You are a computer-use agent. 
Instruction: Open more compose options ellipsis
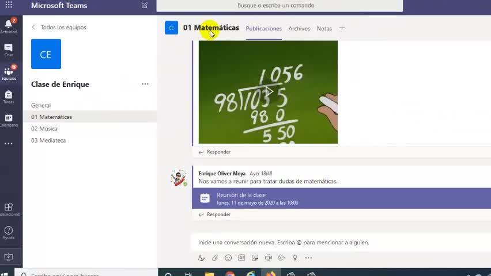coord(308,258)
